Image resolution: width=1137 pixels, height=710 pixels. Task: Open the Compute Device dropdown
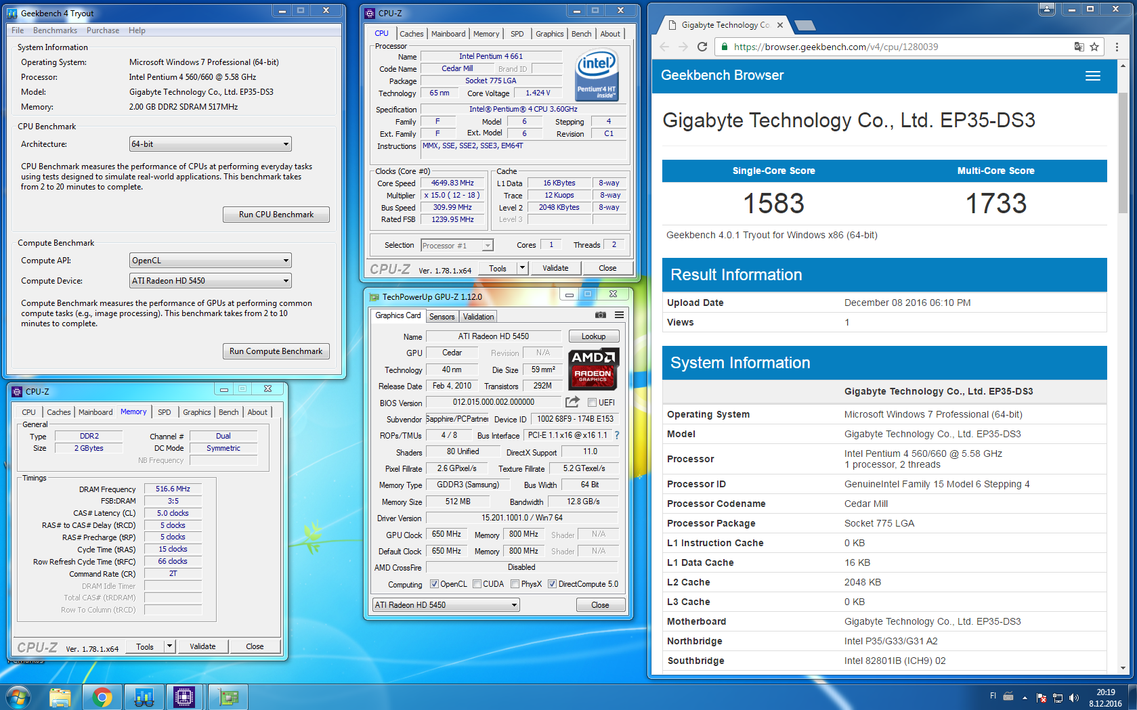[x=211, y=281]
